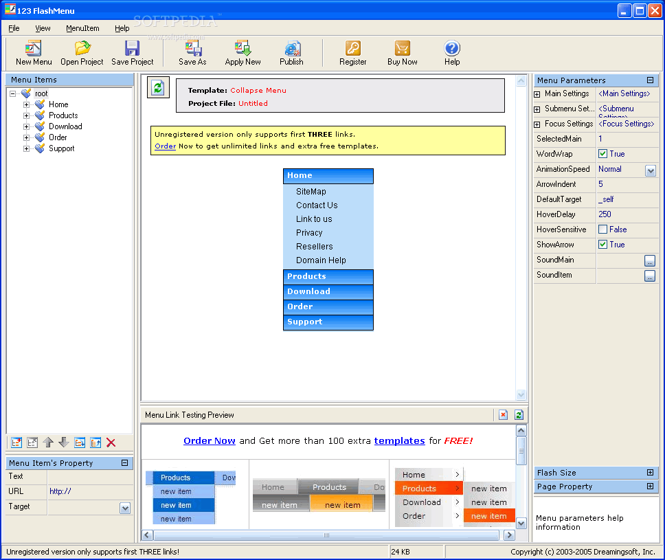This screenshot has width=665, height=560.
Task: Expand the Order tree node
Action: [x=26, y=137]
